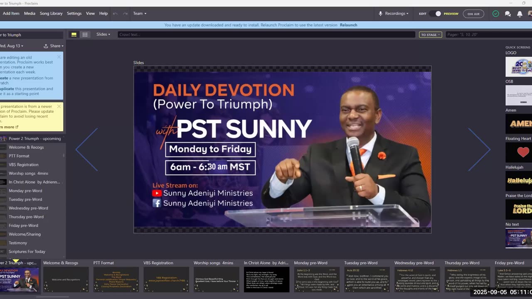
Task: Open the Settings menu
Action: pyautogui.click(x=74, y=14)
